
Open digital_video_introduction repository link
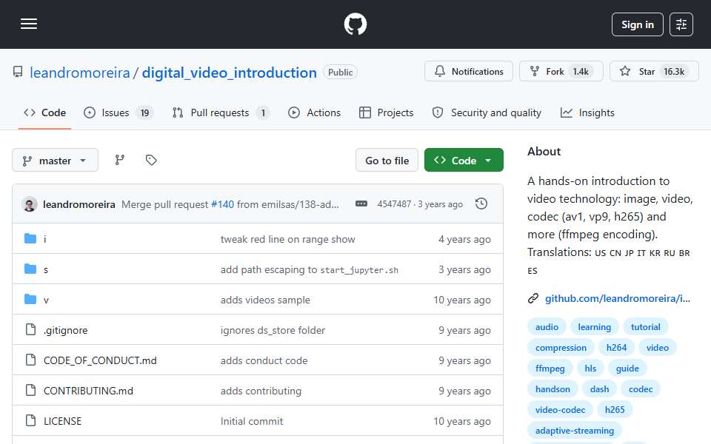[x=230, y=73]
